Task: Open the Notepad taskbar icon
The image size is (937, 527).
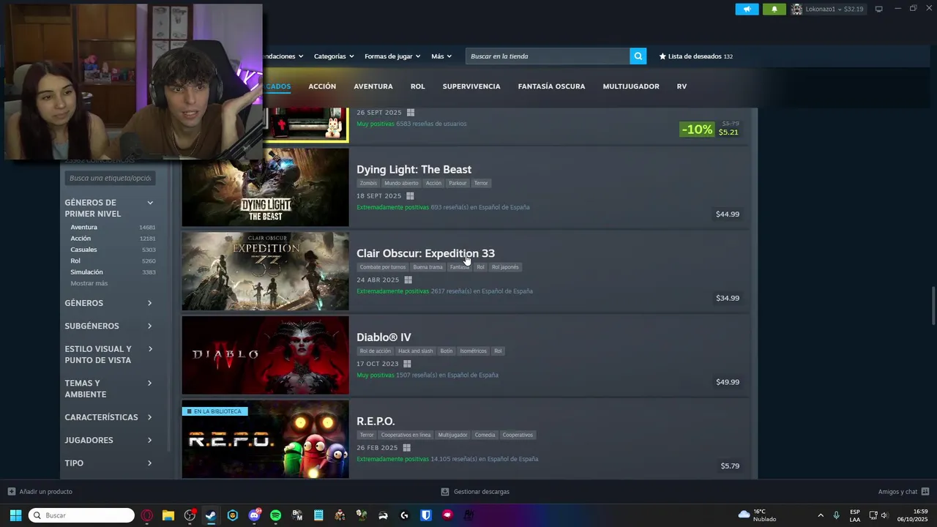Action: click(x=318, y=515)
